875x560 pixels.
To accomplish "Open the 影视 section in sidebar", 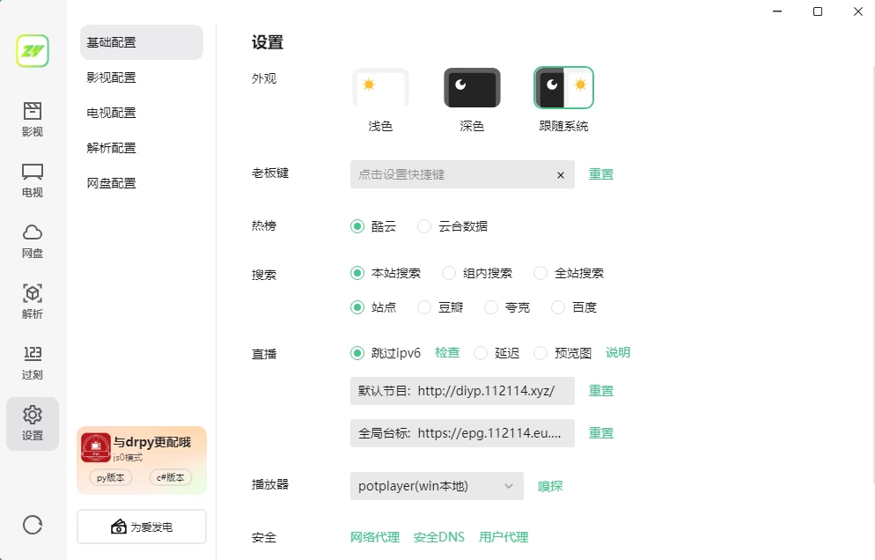I will [33, 120].
